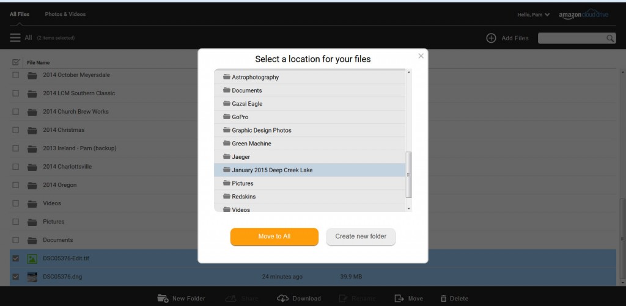Click the Move to All button

(x=274, y=236)
